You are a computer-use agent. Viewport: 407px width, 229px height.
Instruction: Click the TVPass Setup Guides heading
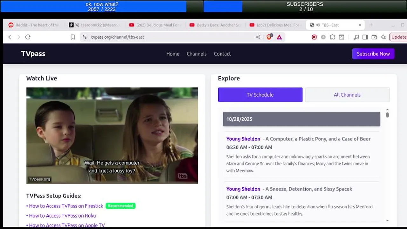point(54,196)
